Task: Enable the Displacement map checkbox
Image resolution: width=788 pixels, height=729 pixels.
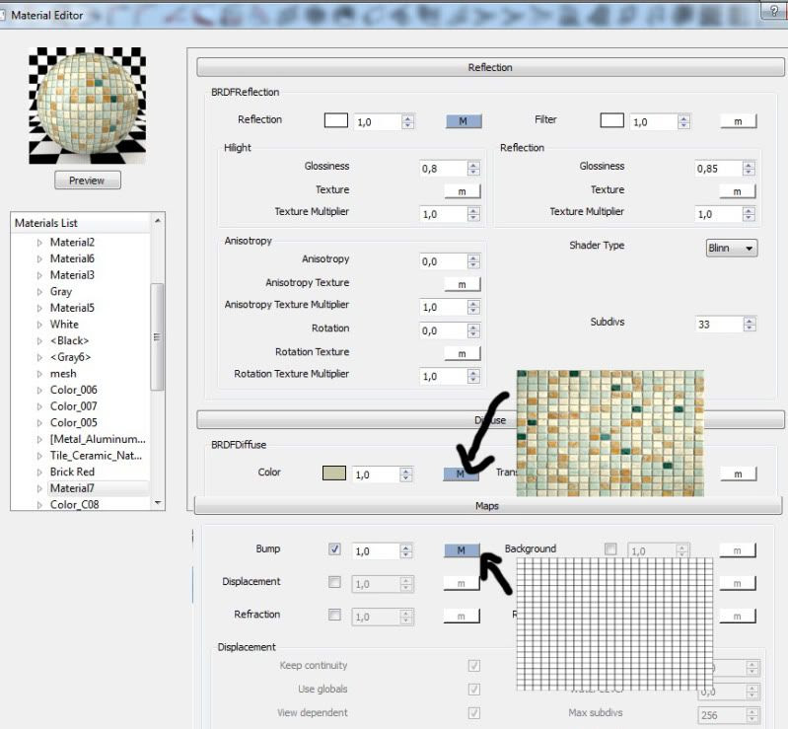Action: point(334,582)
